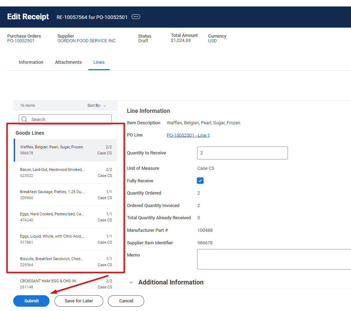Click the Draft status value
351x311 pixels.
pyautogui.click(x=143, y=41)
